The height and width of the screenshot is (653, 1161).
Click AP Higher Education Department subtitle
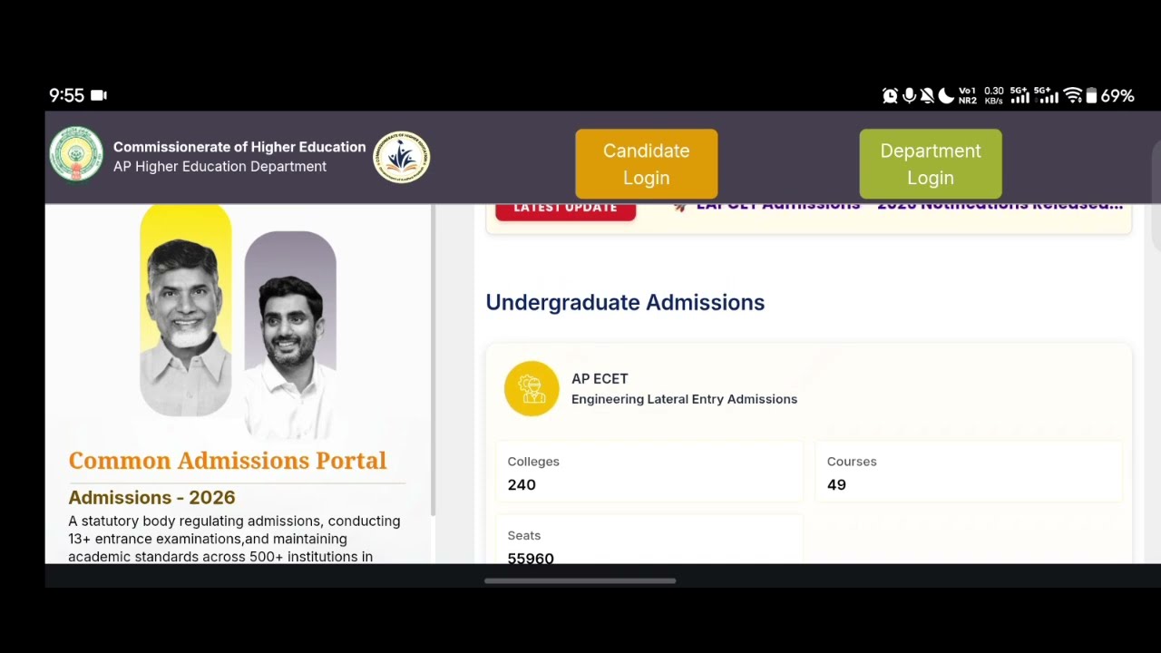220,167
